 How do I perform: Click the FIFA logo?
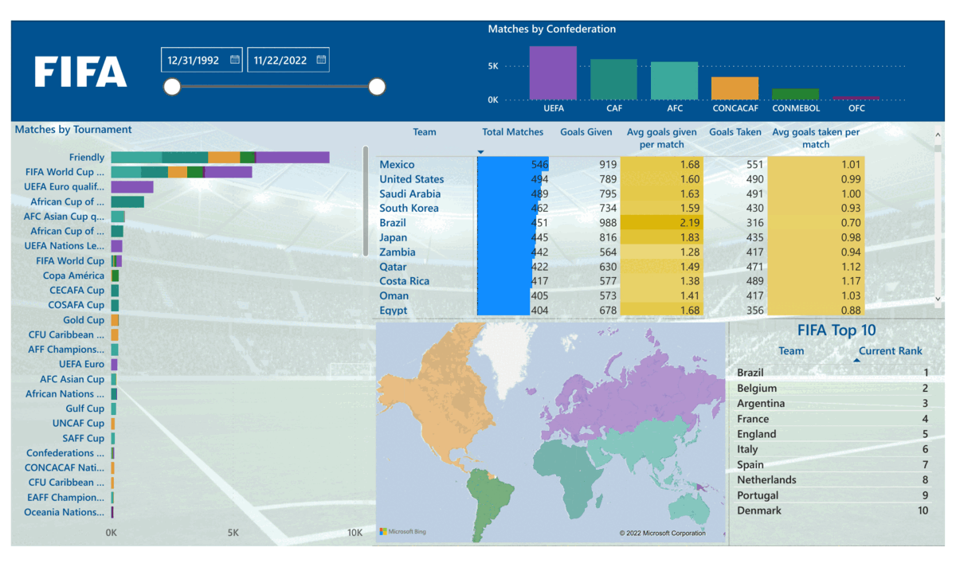80,72
